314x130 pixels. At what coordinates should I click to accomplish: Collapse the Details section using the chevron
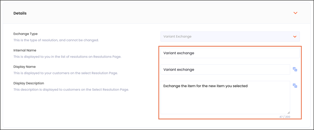pos(295,13)
